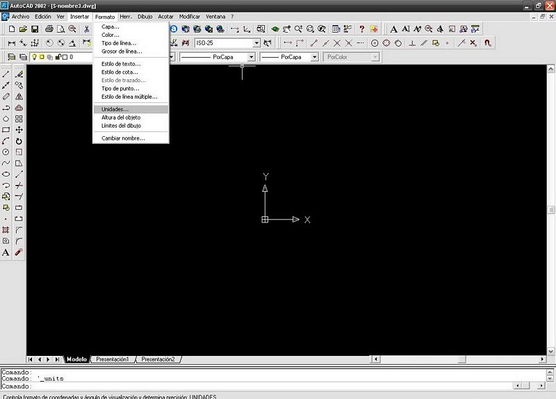Click the Cut scissors icon
This screenshot has height=399, width=556.
86,29
